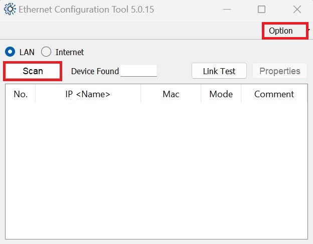Sort by the IP <Name> column header
The height and width of the screenshot is (244, 313).
pyautogui.click(x=88, y=94)
